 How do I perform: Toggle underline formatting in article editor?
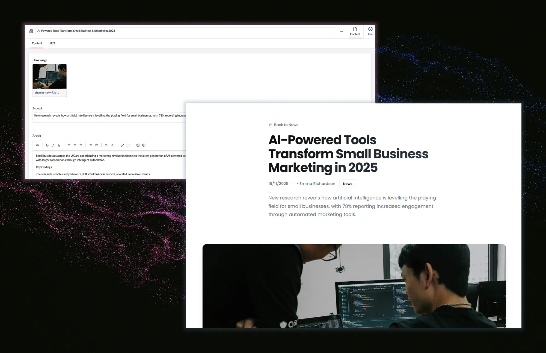click(x=59, y=145)
